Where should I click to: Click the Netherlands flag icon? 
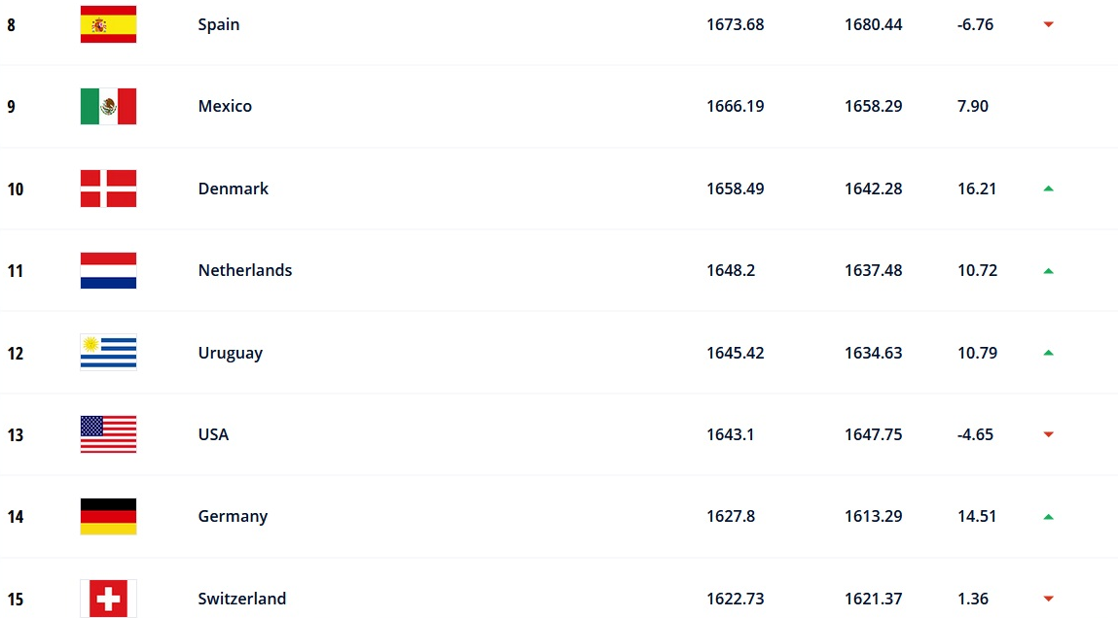pos(108,270)
